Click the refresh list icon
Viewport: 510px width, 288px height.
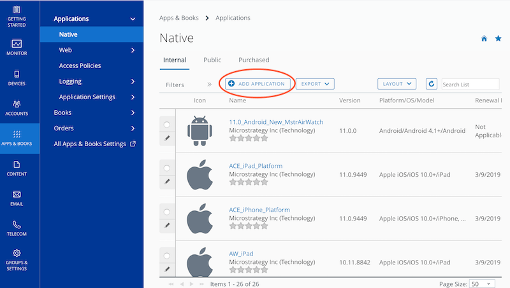432,84
